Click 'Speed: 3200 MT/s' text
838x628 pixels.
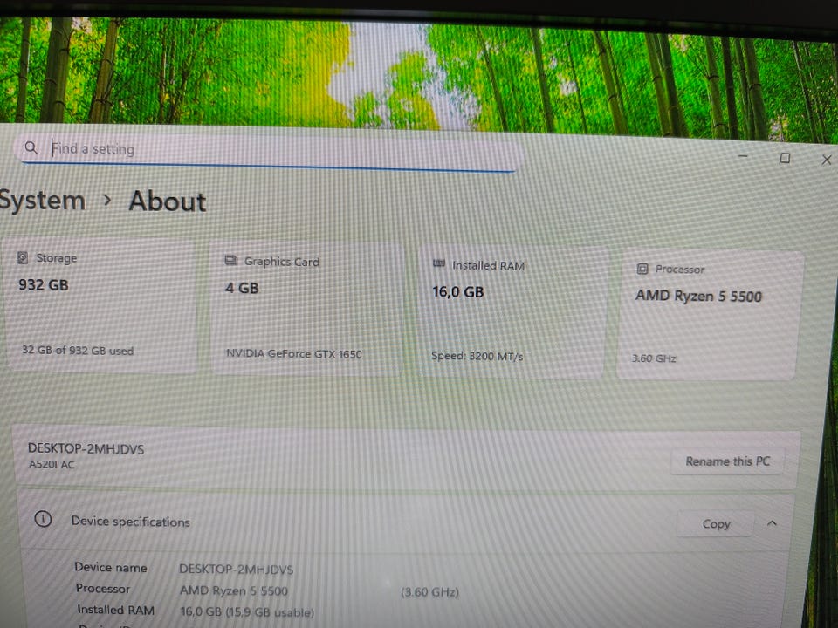click(477, 356)
